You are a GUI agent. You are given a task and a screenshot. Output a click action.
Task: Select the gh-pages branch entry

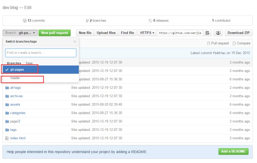point(41,69)
